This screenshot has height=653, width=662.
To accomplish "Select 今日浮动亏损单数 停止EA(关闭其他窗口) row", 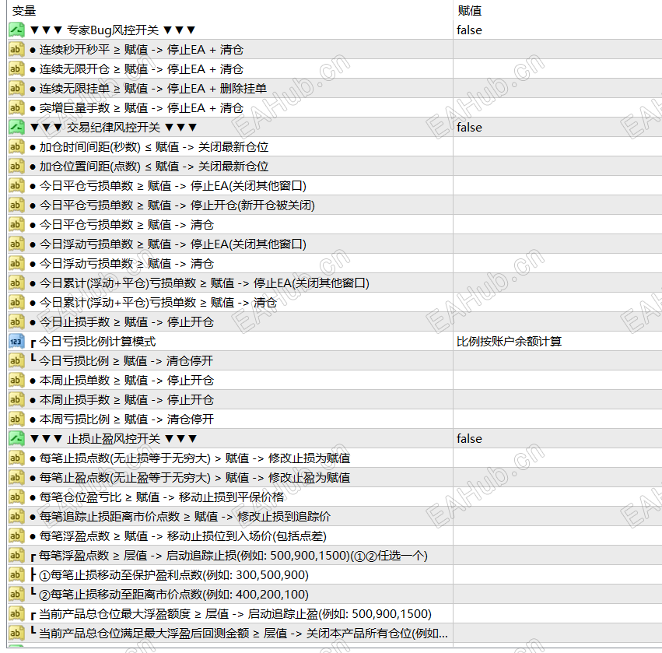I will (x=168, y=244).
